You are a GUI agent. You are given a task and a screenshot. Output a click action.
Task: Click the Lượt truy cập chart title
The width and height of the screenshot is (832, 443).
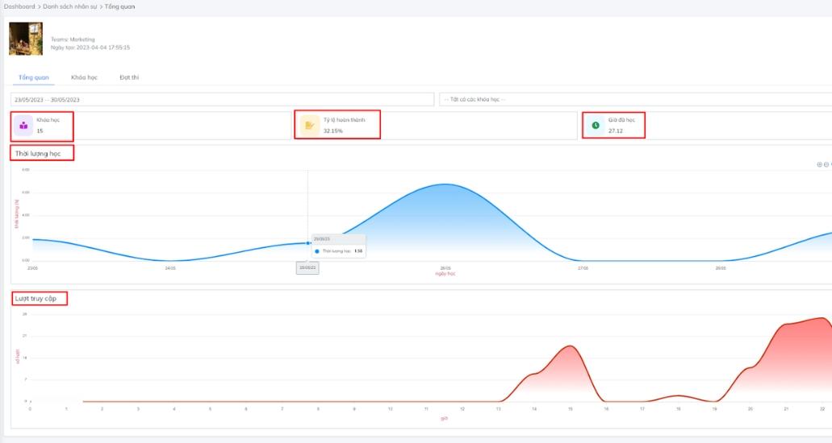click(x=36, y=298)
